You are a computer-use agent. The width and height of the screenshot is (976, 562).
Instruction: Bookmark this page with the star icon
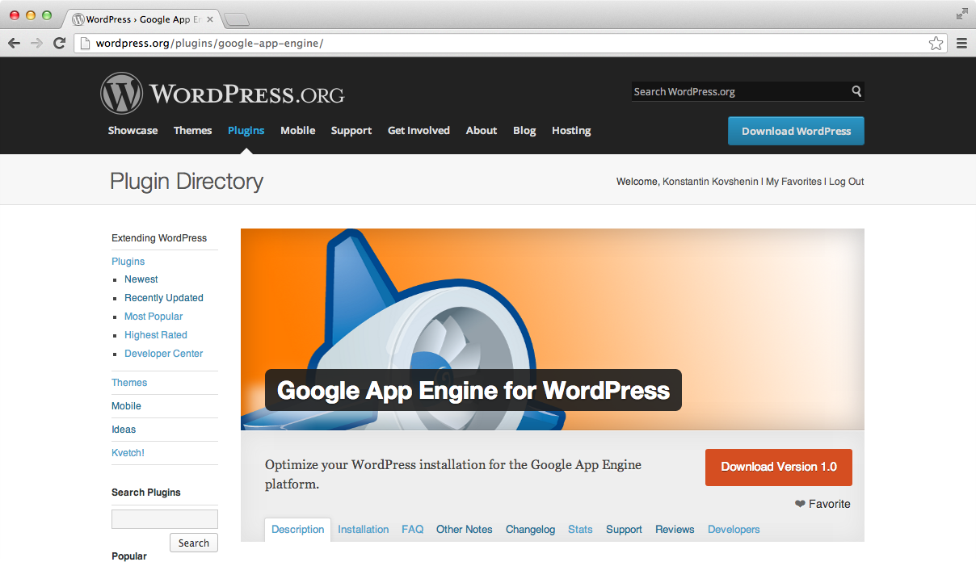coord(936,44)
